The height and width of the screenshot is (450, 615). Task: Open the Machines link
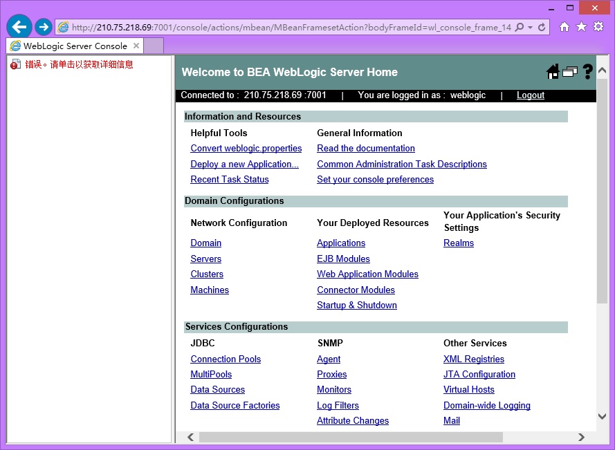[210, 290]
